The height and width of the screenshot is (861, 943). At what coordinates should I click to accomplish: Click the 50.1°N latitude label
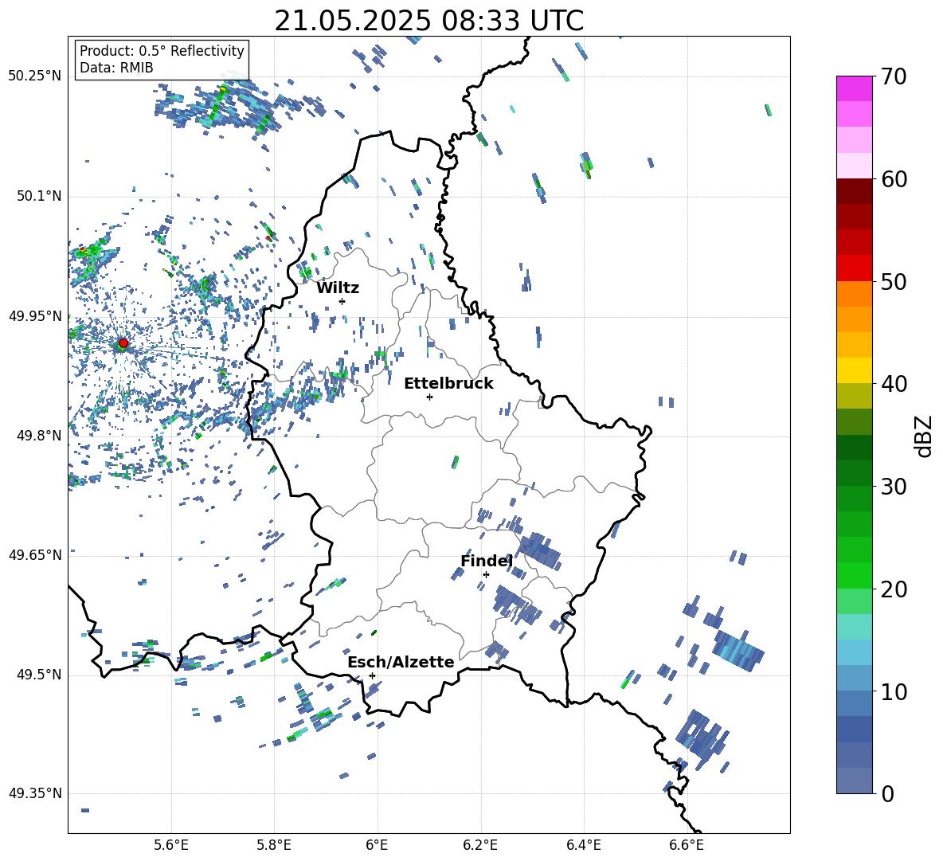tap(37, 196)
